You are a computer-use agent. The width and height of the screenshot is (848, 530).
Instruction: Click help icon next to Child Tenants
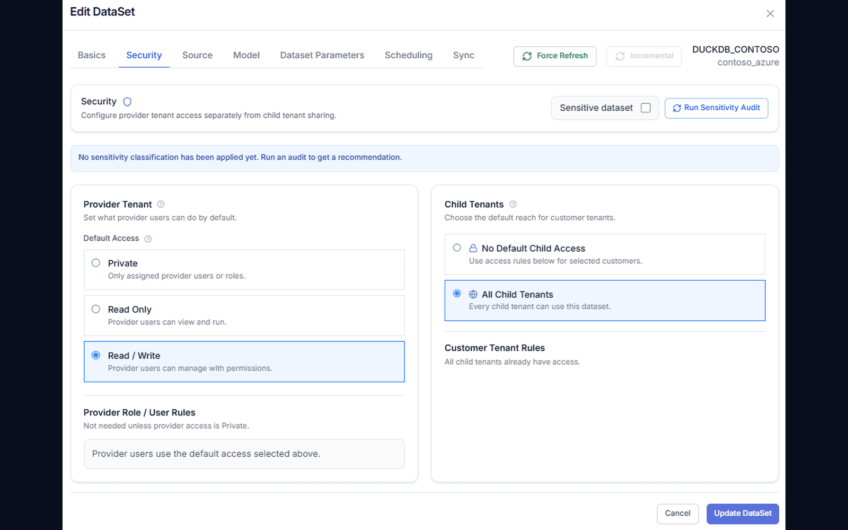point(513,205)
